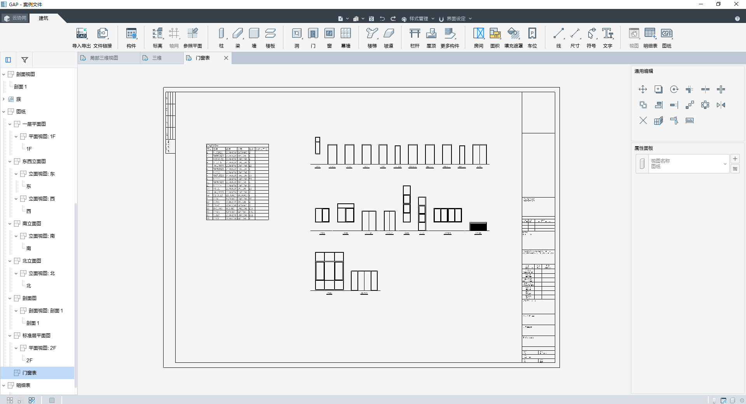The width and height of the screenshot is (746, 404).
Task: Select 剖面 1 under 剖面视图
Action: tap(20, 87)
